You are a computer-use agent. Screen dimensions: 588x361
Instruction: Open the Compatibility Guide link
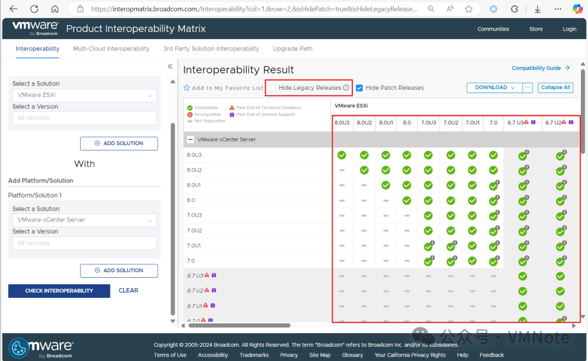pyautogui.click(x=541, y=68)
